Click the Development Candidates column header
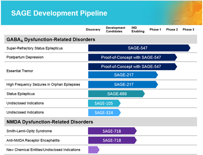This screenshot has width=203, height=155. pos(116,30)
